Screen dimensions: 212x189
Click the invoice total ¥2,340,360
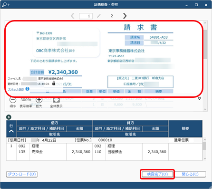63,72
